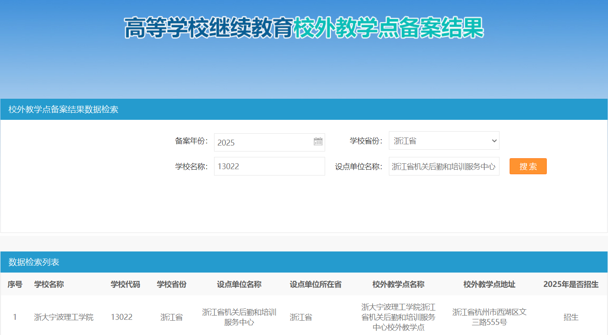Click the 数据检索列表 panel heading

[x=34, y=262]
